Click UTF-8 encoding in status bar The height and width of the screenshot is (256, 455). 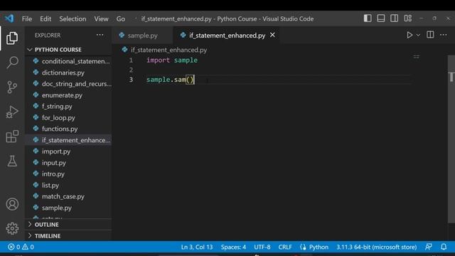(262, 247)
